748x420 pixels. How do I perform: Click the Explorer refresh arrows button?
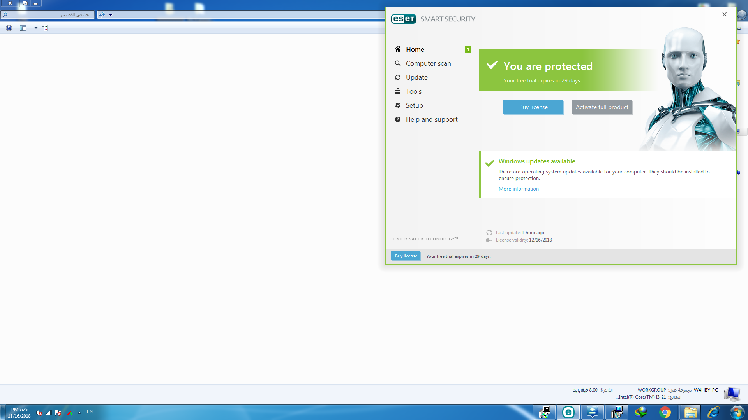tap(102, 15)
